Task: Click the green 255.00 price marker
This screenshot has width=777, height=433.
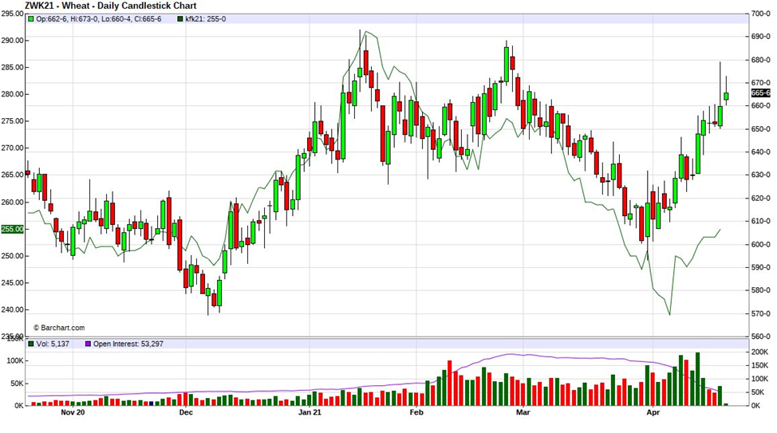Action: pyautogui.click(x=12, y=229)
